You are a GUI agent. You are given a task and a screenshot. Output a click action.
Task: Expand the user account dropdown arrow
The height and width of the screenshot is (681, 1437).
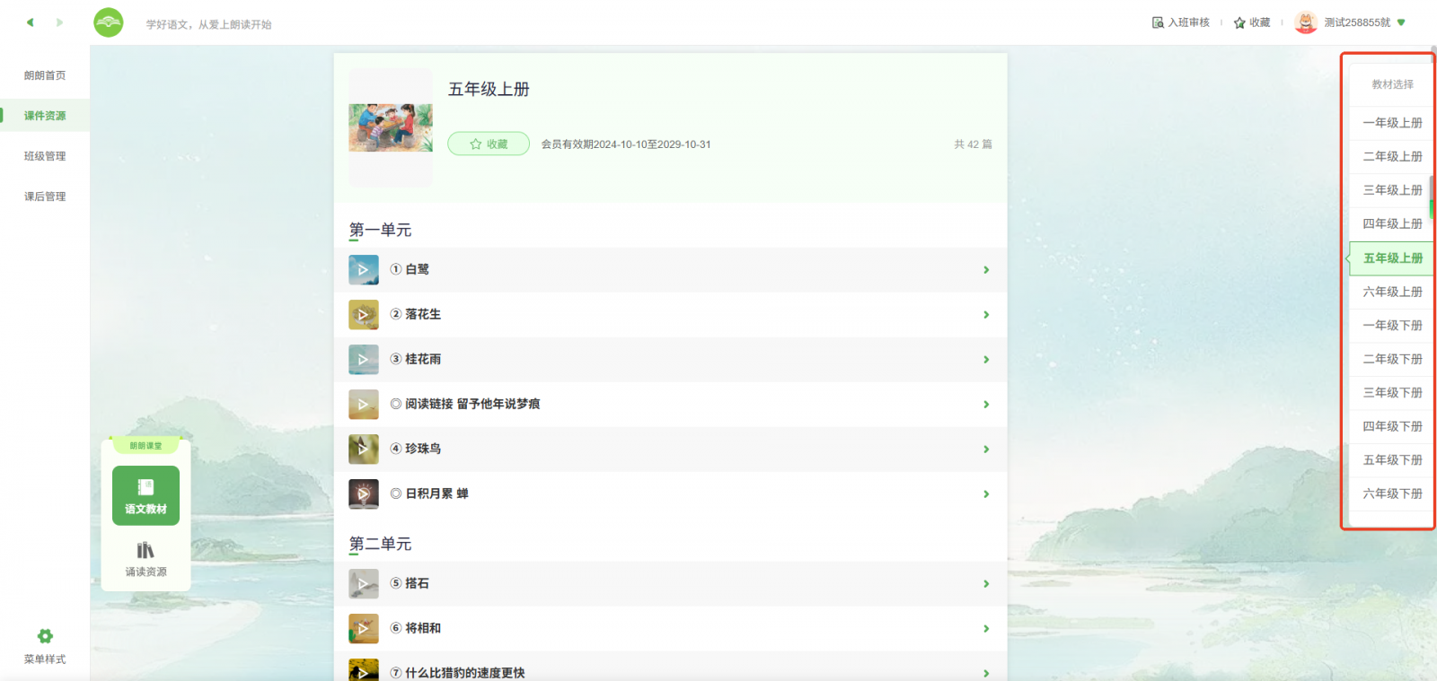(x=1401, y=22)
